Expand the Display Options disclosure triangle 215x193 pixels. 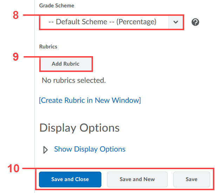46,150
